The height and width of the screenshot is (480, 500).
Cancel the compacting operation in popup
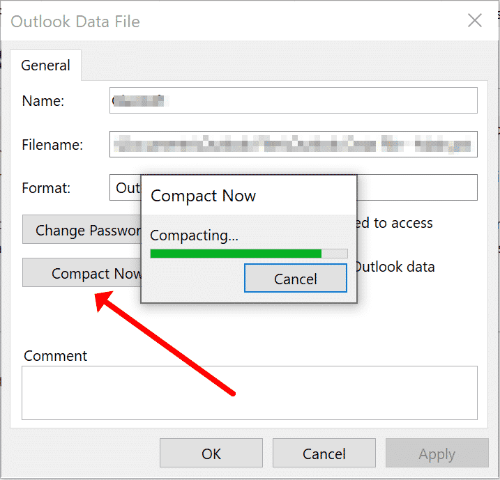point(295,278)
